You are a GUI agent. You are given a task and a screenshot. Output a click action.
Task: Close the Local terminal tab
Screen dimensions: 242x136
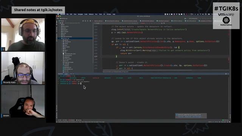click(x=69, y=74)
